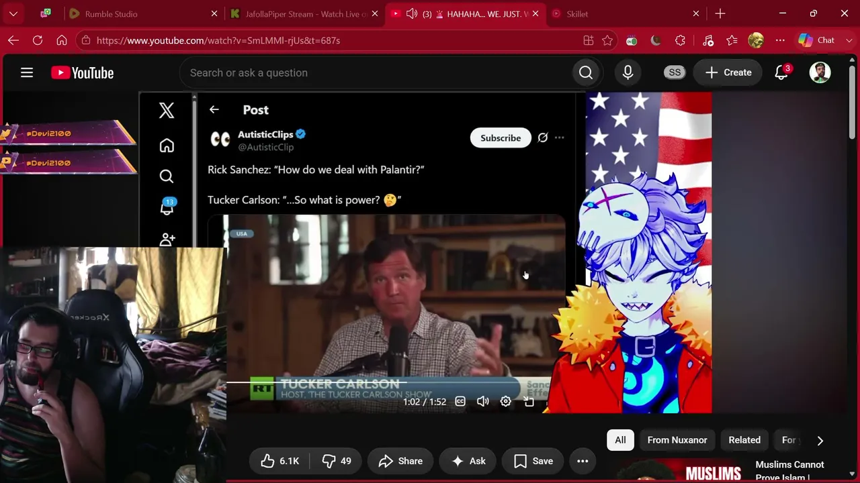Open X notifications bell with badge 13

coord(167,207)
